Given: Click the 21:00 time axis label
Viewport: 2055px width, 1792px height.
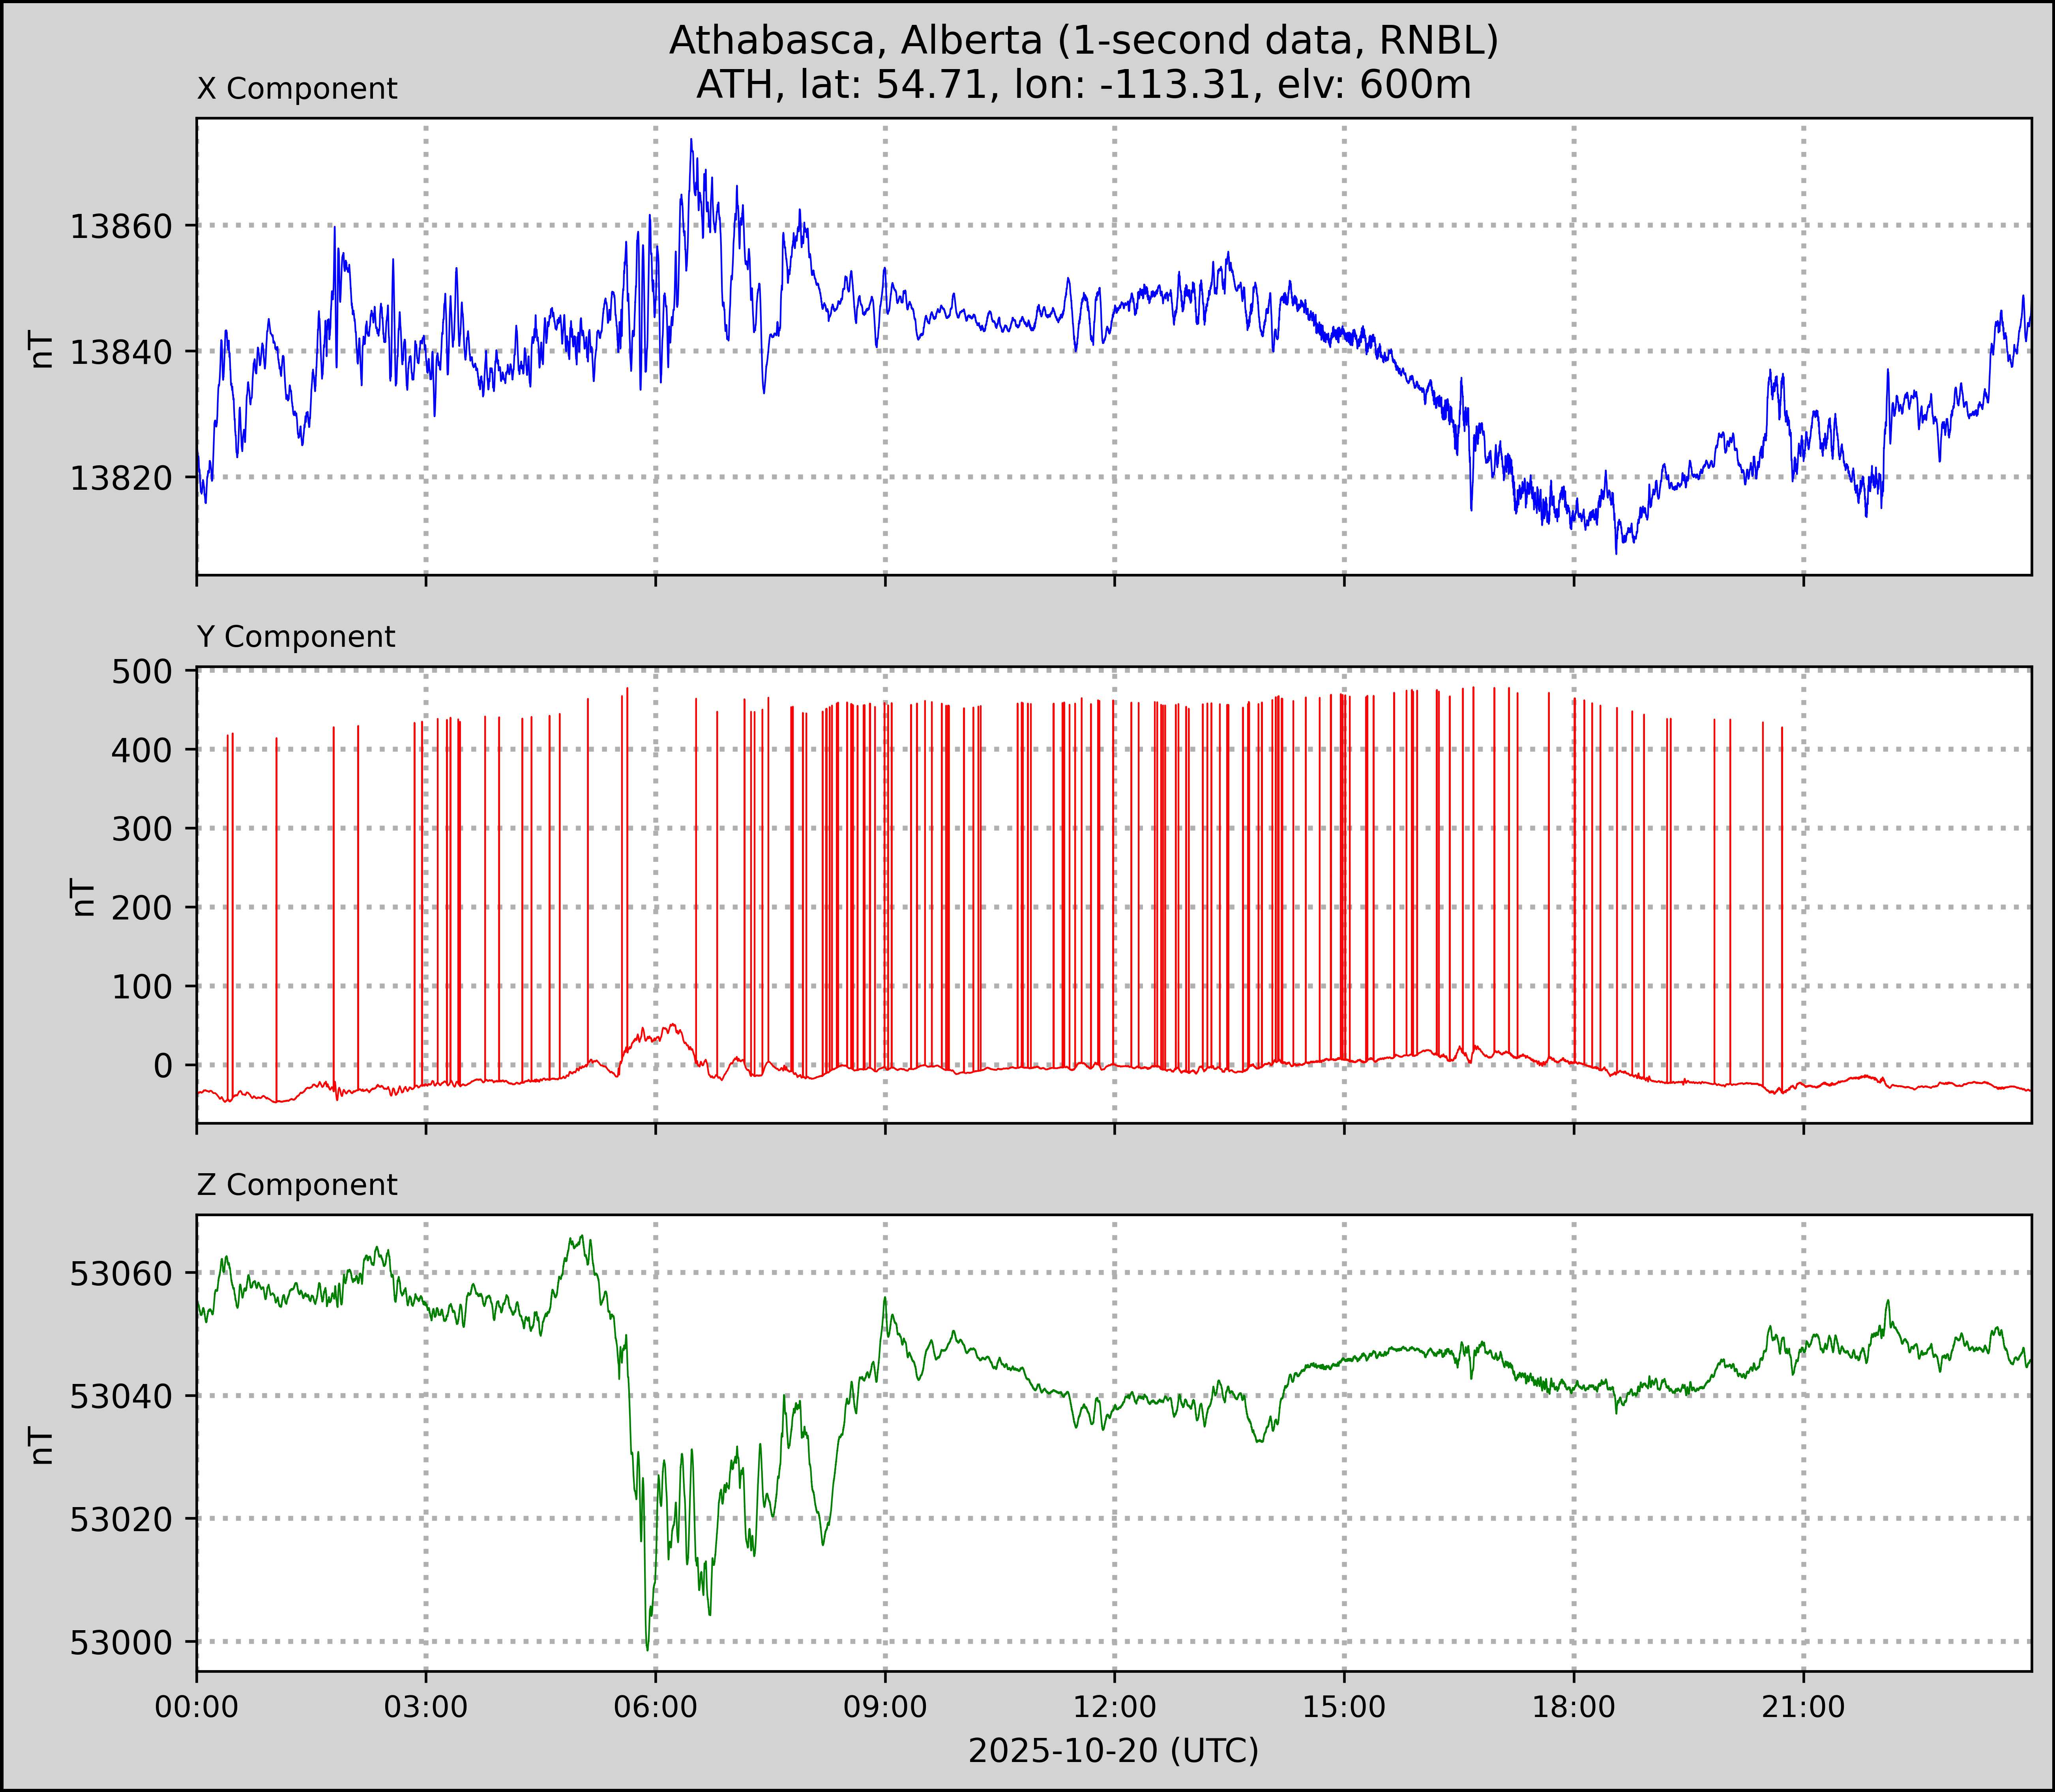Looking at the screenshot, I should click(x=1803, y=1707).
